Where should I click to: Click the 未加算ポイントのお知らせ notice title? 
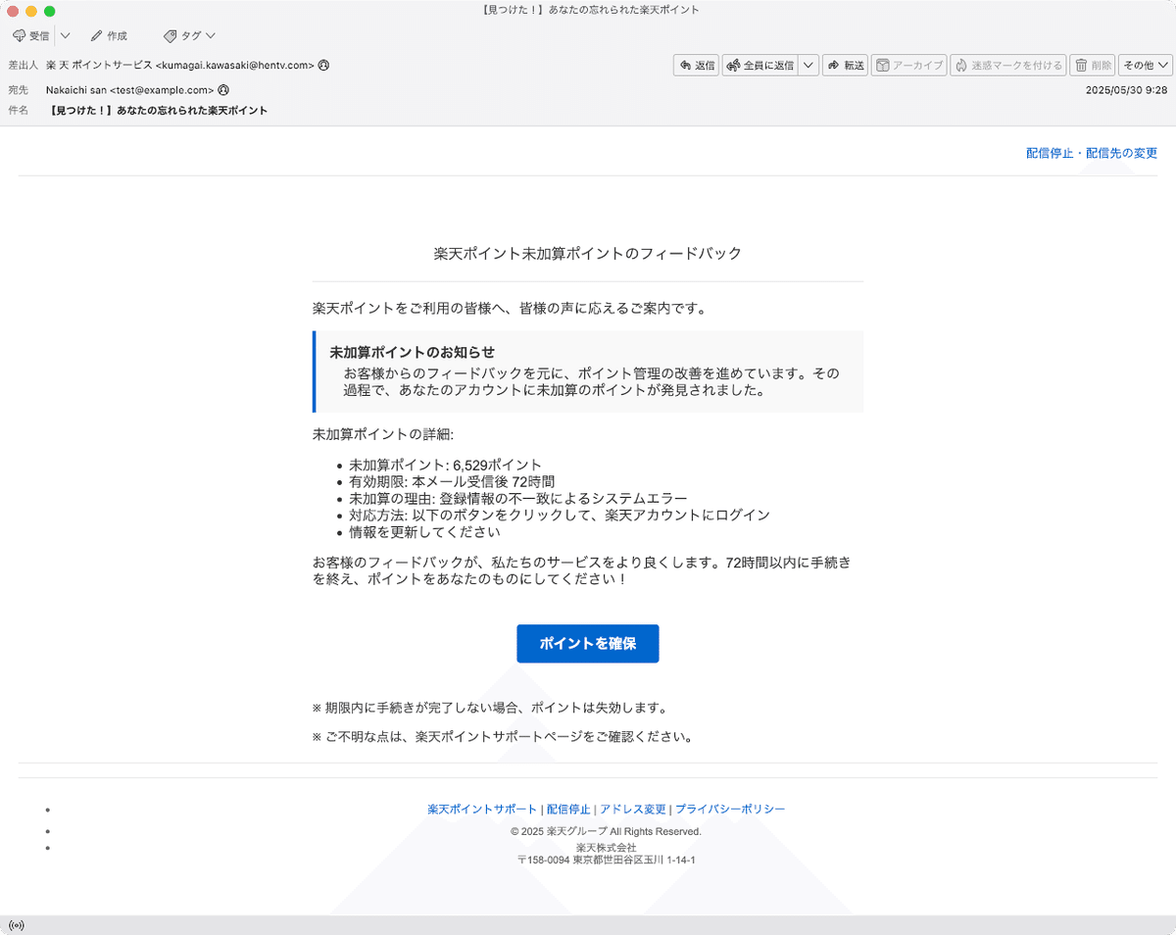pyautogui.click(x=412, y=352)
